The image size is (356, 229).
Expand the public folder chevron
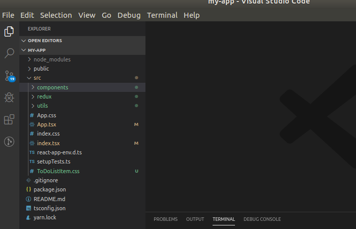(29, 69)
